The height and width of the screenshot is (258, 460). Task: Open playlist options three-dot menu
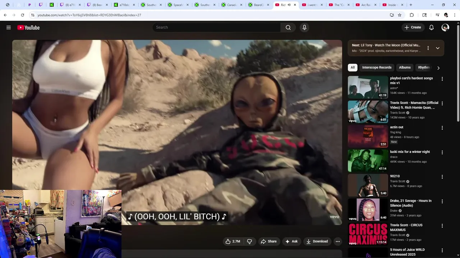tap(428, 48)
